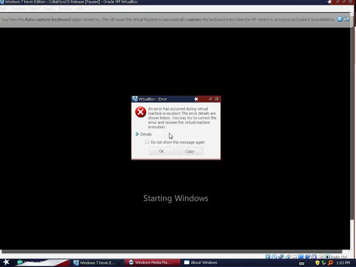This screenshot has height=267, width=356.
Task: Click the yellow security shield tray icon
Action: coord(317,263)
